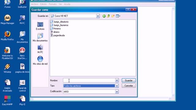The width and height of the screenshot is (196, 110).
Task: Open Panel de control desktop icon
Action: click(x=22, y=86)
